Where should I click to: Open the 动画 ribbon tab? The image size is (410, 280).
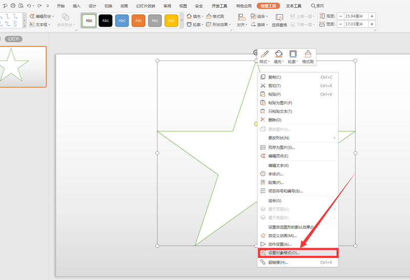(x=124, y=6)
